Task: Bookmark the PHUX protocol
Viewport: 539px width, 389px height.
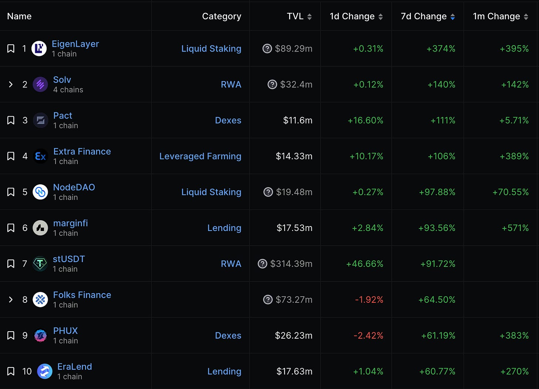Action: click(x=11, y=335)
